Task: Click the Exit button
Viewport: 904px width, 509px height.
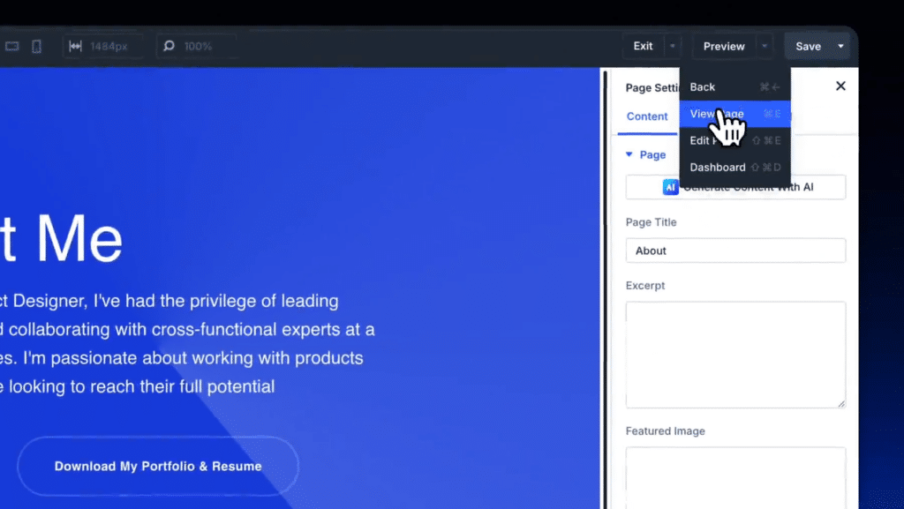Action: pyautogui.click(x=644, y=46)
